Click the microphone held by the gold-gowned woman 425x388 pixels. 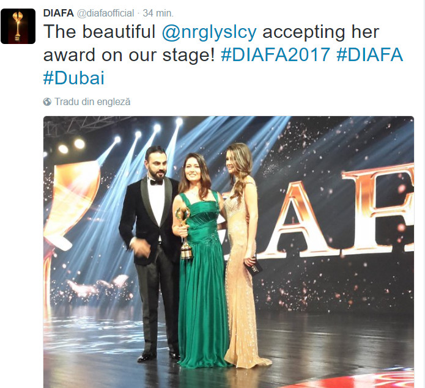point(253,266)
